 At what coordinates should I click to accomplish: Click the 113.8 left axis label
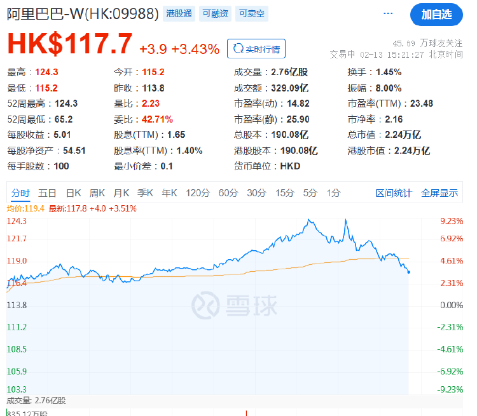(x=17, y=305)
